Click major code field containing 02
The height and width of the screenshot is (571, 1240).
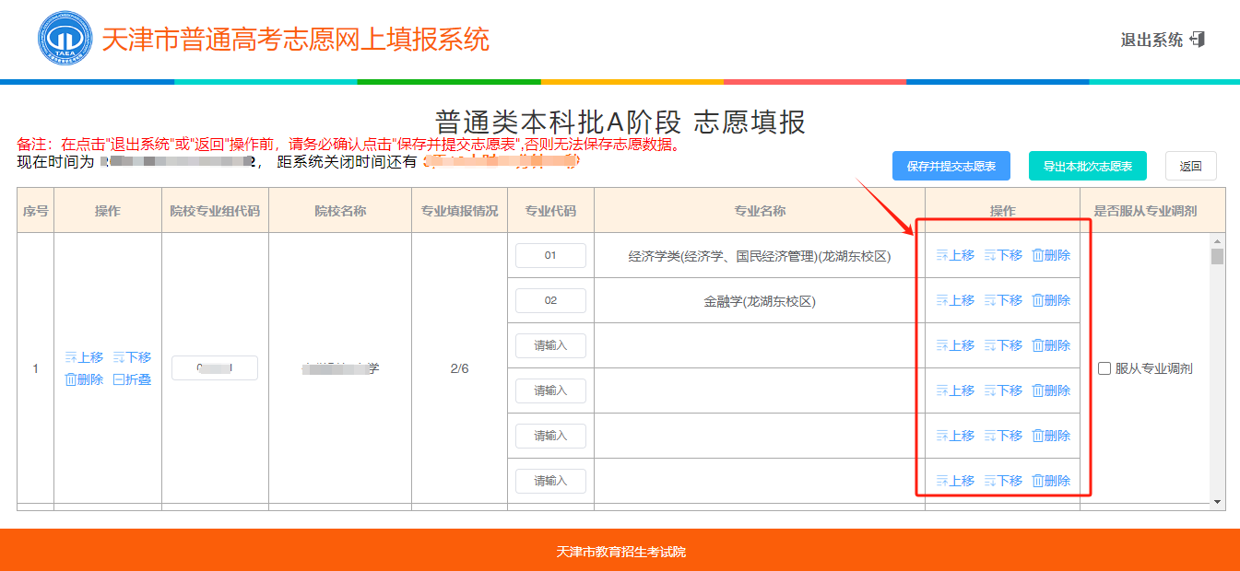coord(550,300)
